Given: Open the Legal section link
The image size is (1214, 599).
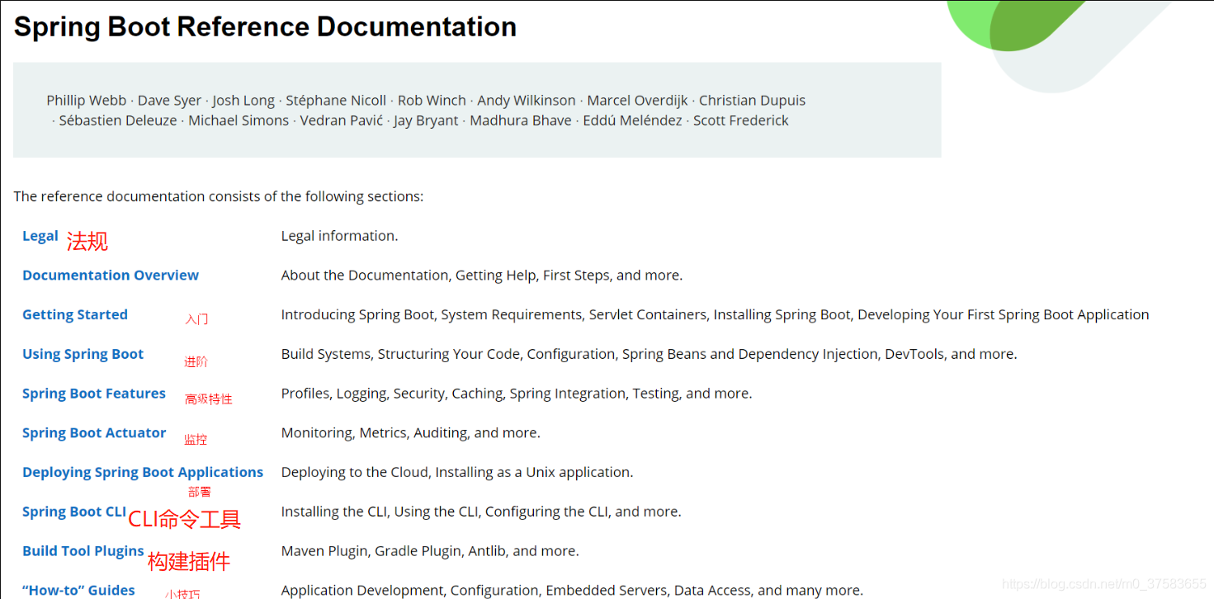Looking at the screenshot, I should 40,236.
